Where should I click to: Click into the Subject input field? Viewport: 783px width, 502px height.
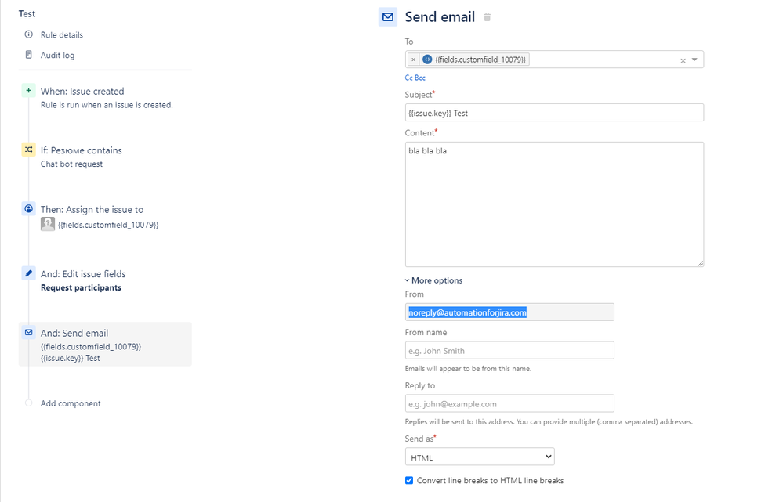tap(554, 113)
